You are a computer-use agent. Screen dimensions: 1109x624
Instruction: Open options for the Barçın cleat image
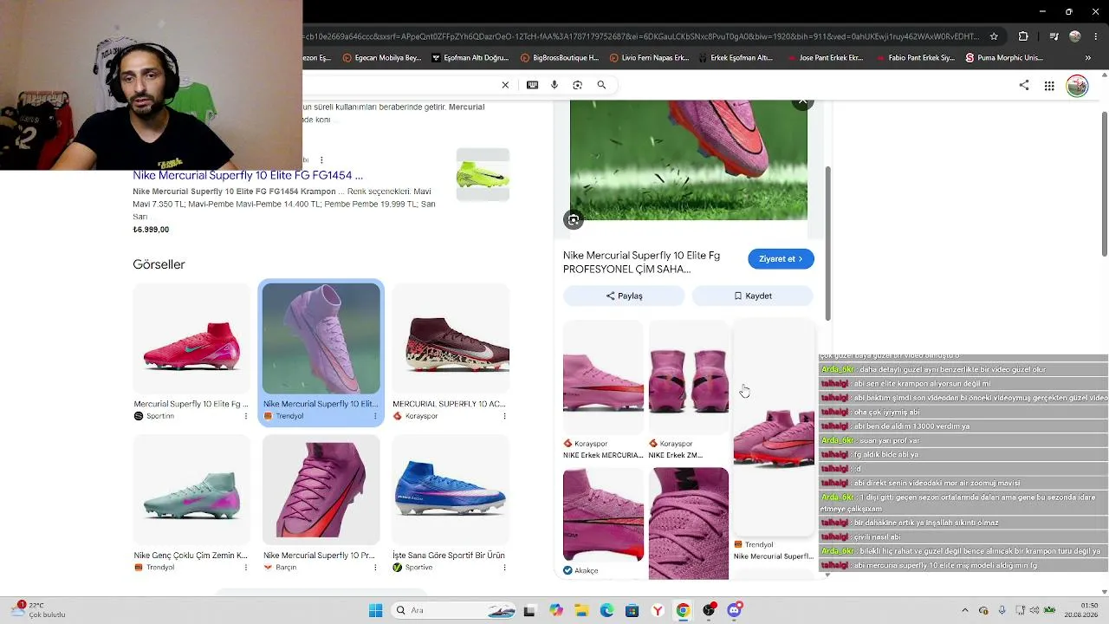point(375,568)
